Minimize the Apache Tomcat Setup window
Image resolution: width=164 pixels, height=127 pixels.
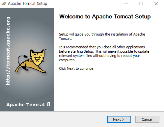[126, 4]
